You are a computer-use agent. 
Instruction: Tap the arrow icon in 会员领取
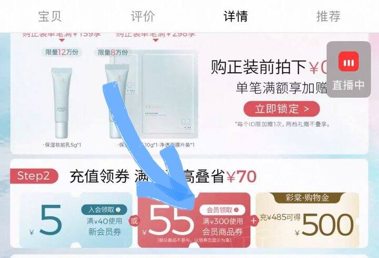pos(236,210)
